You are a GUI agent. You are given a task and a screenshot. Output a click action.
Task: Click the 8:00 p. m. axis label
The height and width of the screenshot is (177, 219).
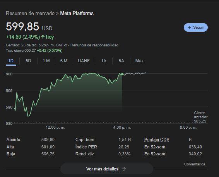[188, 128]
